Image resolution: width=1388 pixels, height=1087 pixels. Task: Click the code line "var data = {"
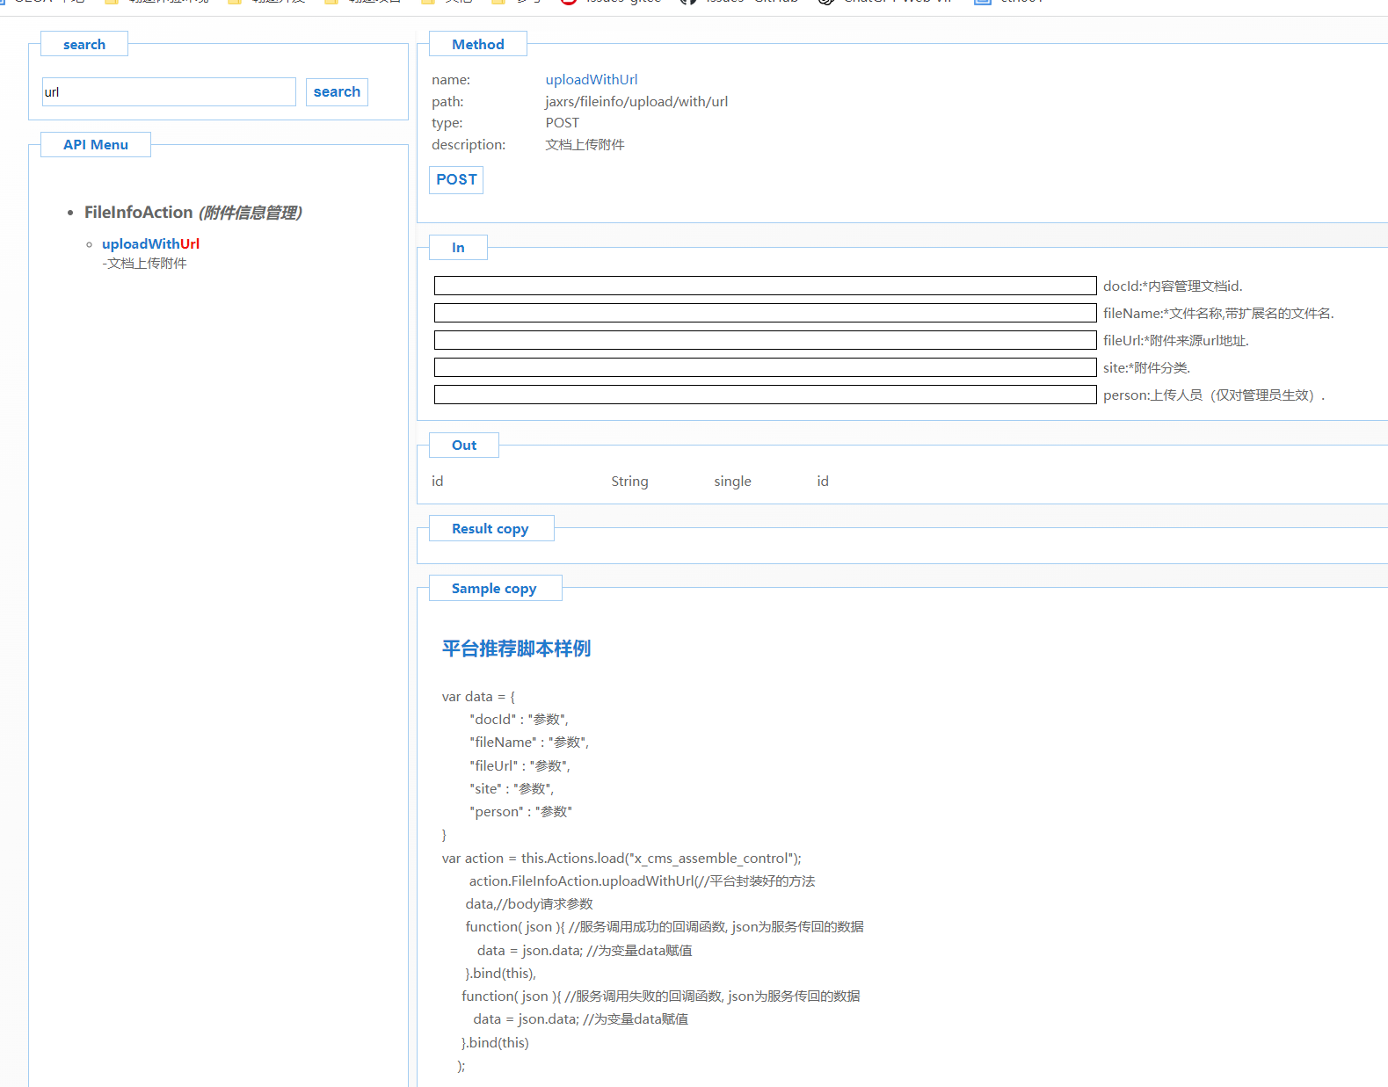478,697
